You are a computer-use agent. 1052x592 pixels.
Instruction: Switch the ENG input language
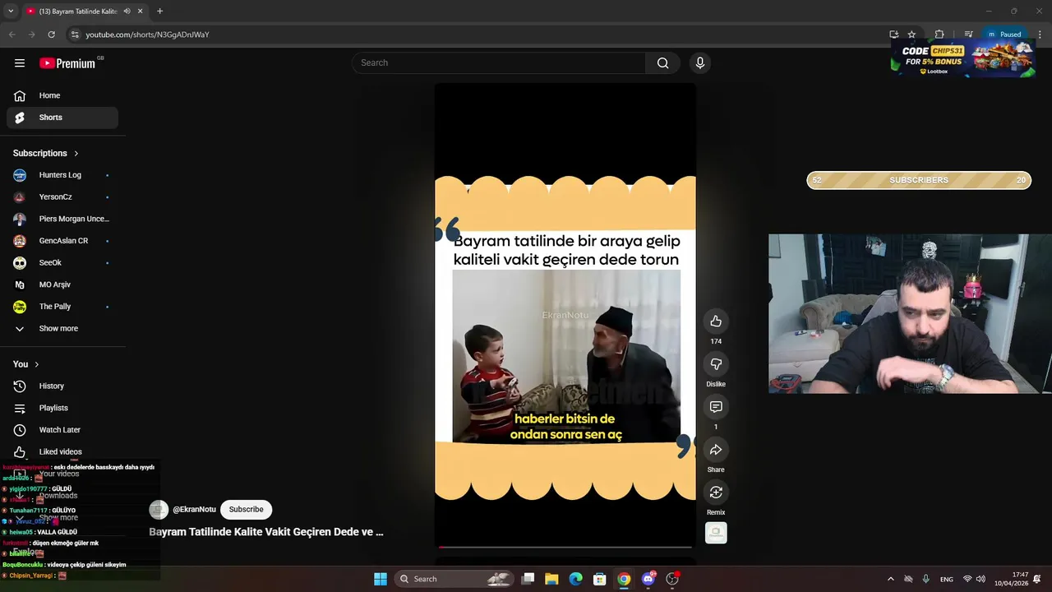(947, 579)
